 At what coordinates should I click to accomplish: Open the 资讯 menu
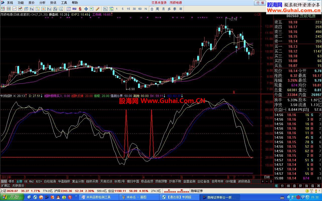tap(53, 3)
